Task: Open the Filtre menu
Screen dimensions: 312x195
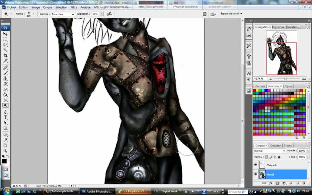Action: pyautogui.click(x=74, y=7)
